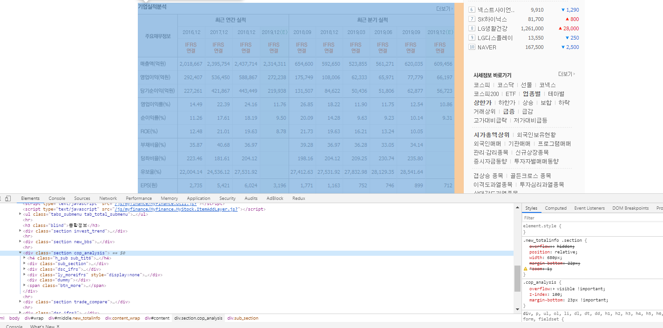Click the z-index: 100 value in Styles
The height and width of the screenshot is (328, 663).
pyautogui.click(x=555, y=294)
